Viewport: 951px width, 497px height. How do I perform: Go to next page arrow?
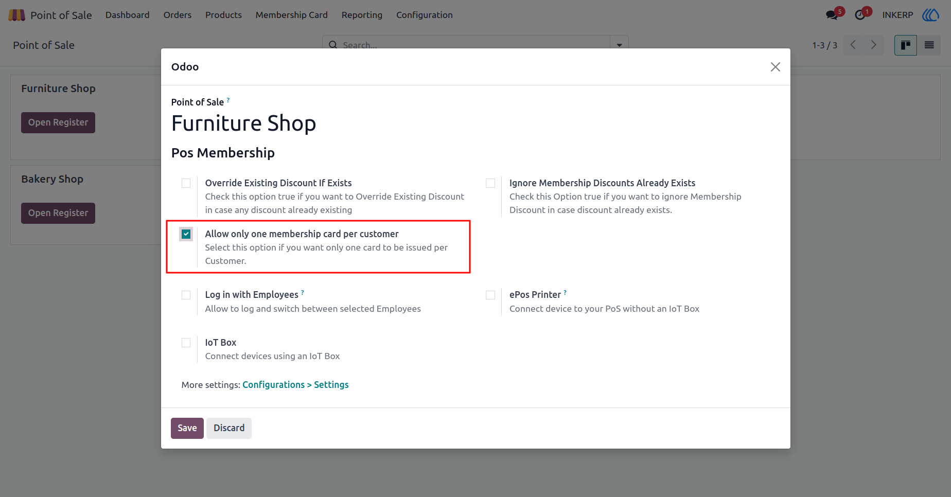click(873, 45)
